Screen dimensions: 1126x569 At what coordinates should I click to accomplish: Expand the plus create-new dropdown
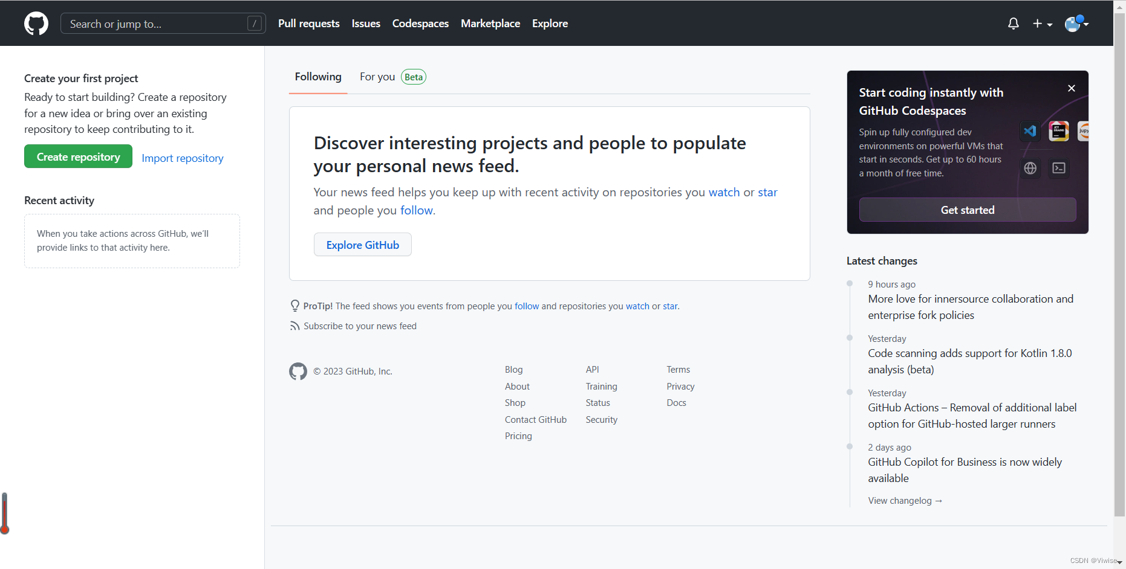[x=1043, y=24]
